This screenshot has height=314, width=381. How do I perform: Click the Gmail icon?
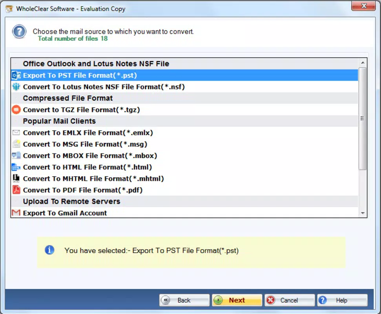coord(16,213)
